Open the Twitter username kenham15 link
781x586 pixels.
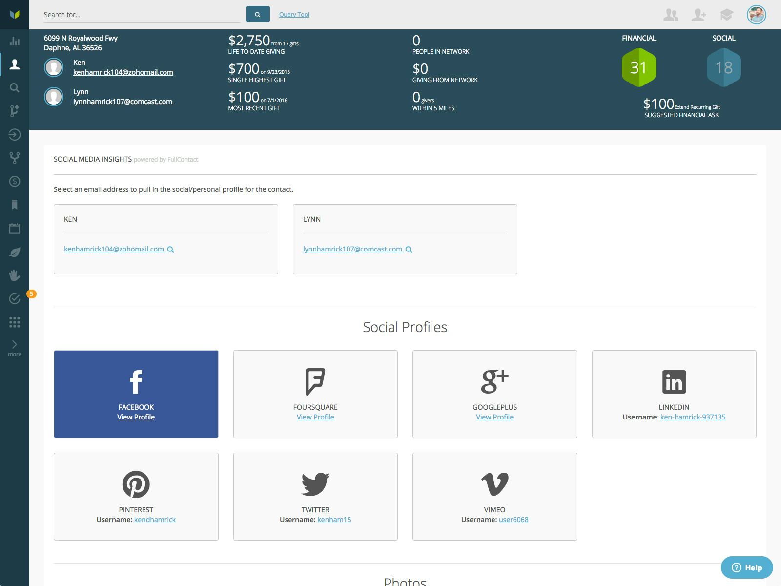tap(334, 520)
